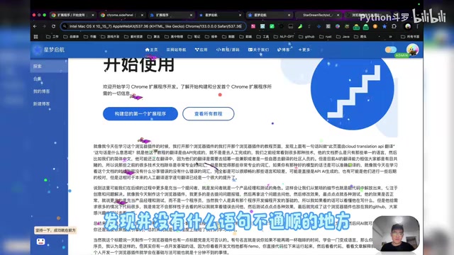Click the 坚持一下，成功就在前方 tooltip bubble
The width and height of the screenshot is (454, 255).
tap(55, 230)
